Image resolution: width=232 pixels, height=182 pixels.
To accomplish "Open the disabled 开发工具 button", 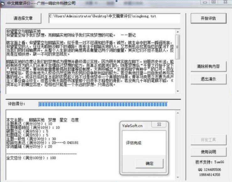I will [208, 140].
